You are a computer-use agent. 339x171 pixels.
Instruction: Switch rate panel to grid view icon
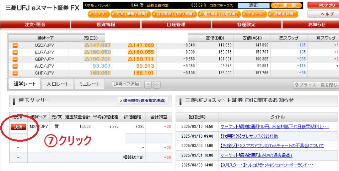(157, 85)
